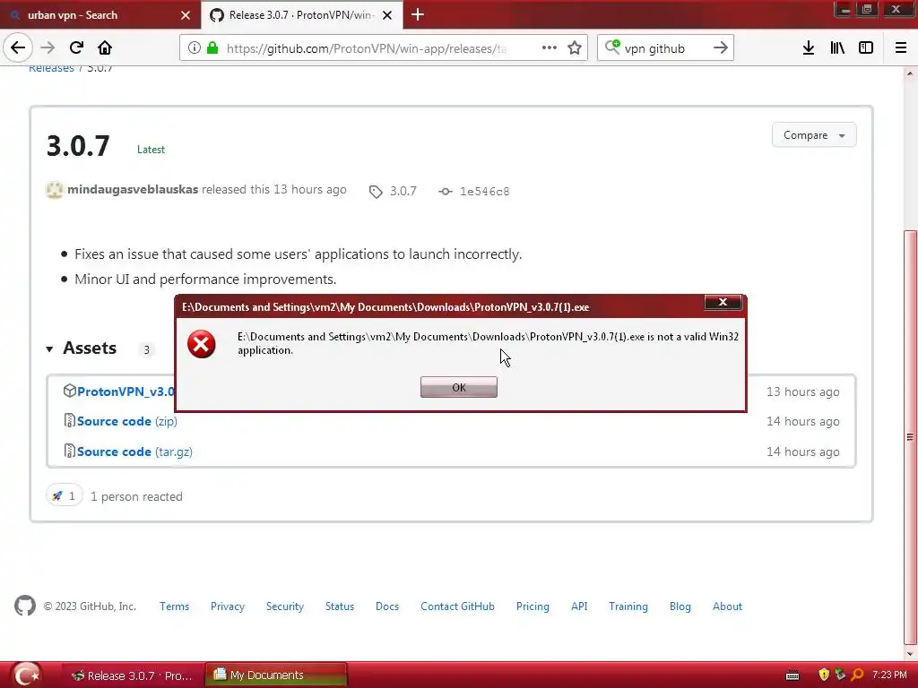Toggle the sidebar view icon
Screen dimensions: 918x688
tap(866, 48)
